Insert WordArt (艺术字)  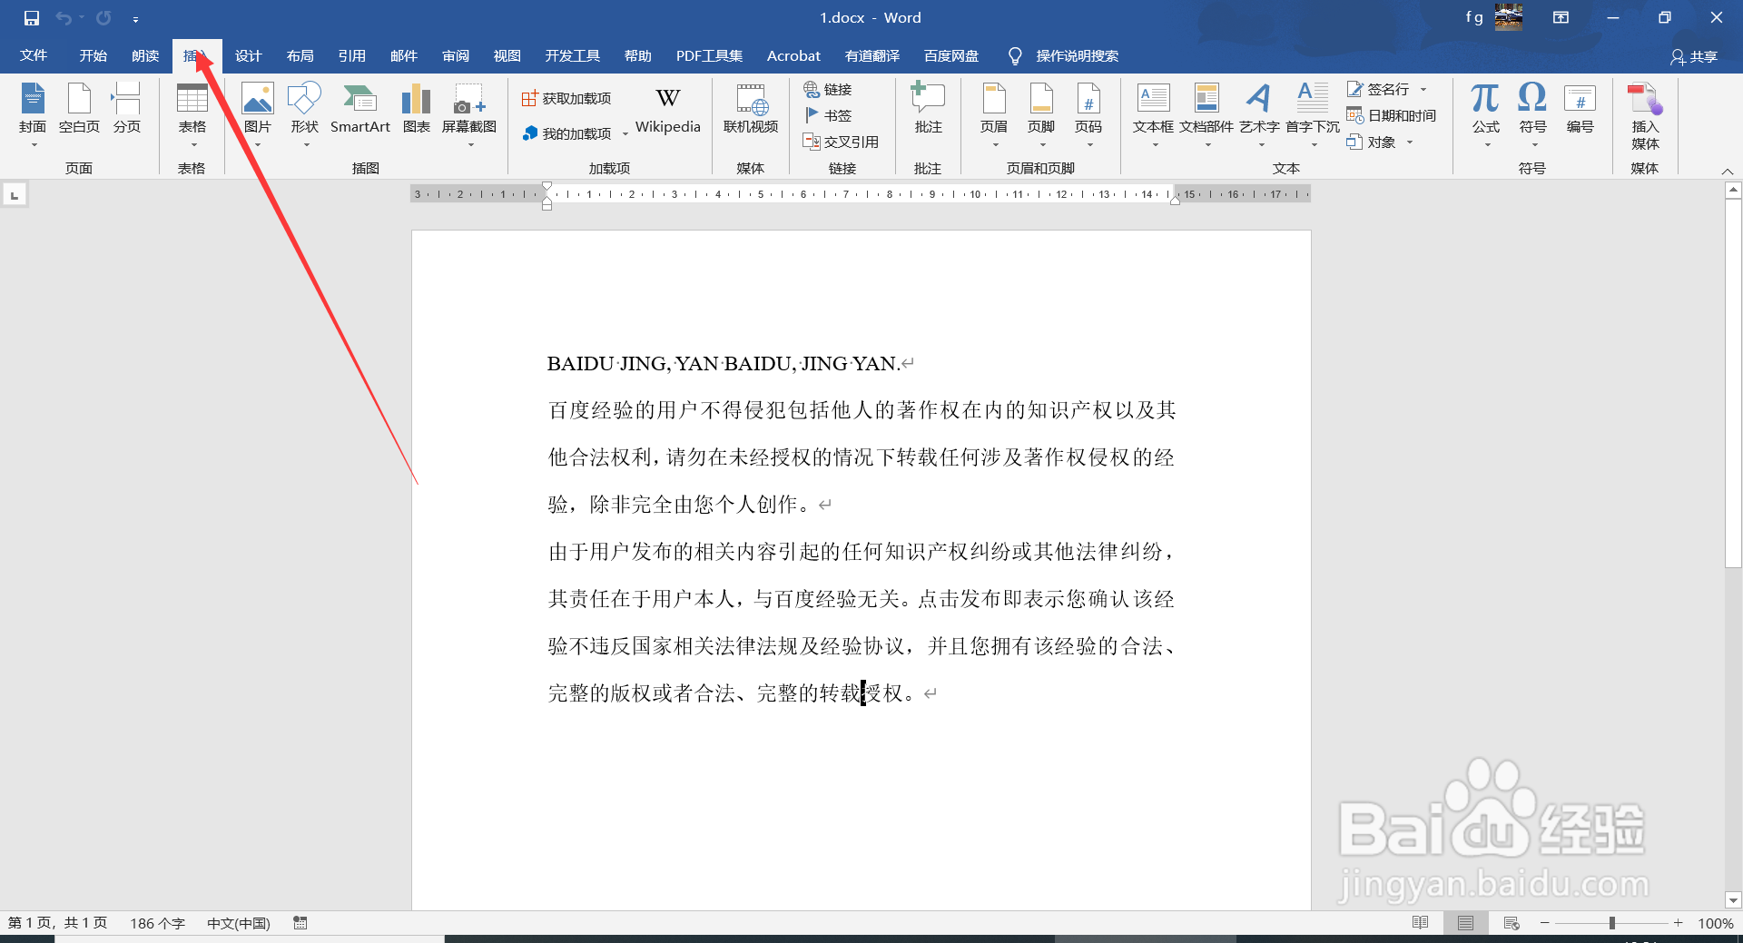point(1259,115)
